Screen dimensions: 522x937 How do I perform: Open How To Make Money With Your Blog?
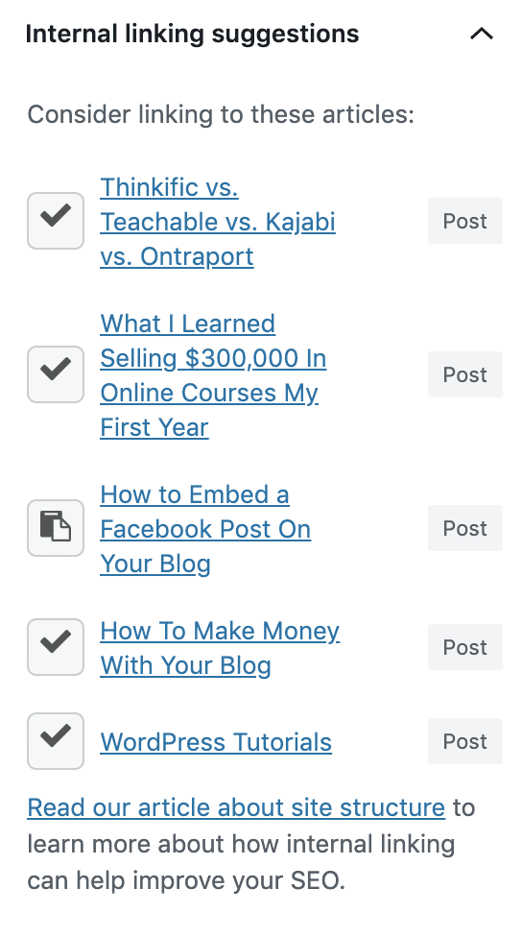[x=220, y=648]
